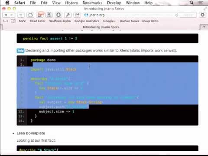Open the Hacker News bookmark

pos(129,21)
